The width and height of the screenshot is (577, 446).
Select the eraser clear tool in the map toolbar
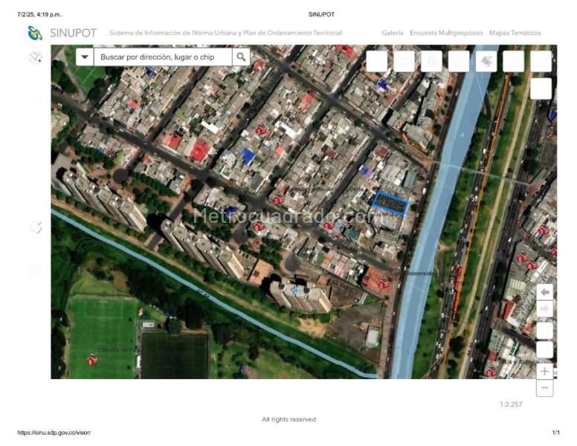click(486, 61)
